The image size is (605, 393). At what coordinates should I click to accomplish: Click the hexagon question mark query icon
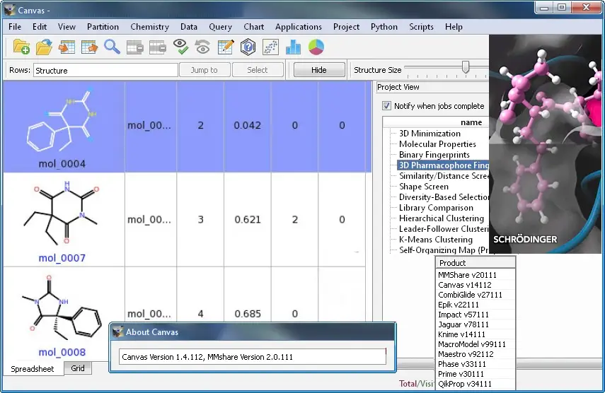click(x=248, y=47)
